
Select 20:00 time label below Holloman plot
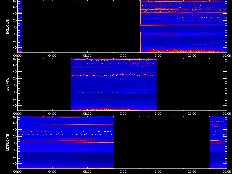(x=192, y=56)
